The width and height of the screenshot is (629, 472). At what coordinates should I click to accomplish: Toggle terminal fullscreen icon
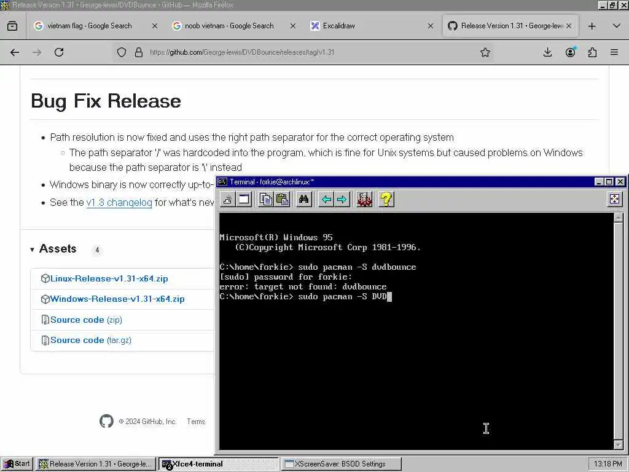[x=614, y=199]
